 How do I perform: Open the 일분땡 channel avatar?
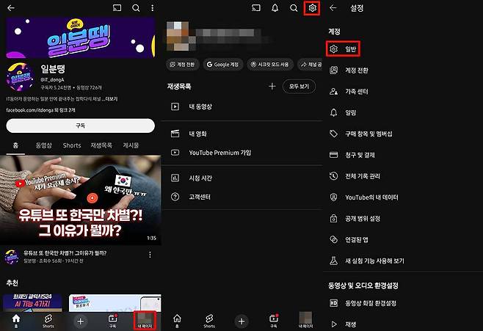(20, 76)
